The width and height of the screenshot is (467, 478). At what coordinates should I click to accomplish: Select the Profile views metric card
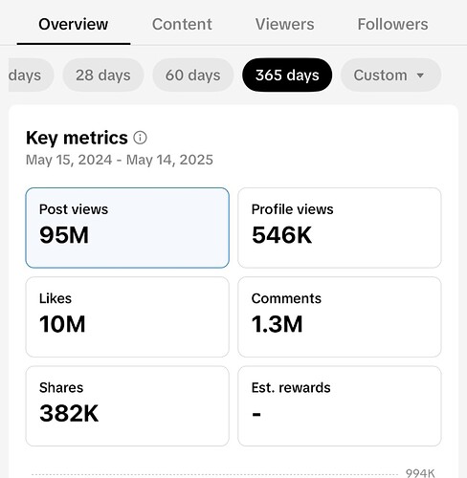(340, 228)
